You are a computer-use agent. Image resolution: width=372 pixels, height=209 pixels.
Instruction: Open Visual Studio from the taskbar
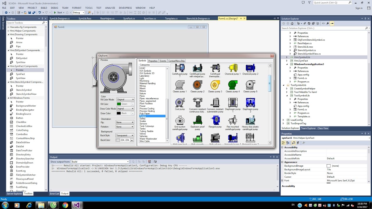76,205
